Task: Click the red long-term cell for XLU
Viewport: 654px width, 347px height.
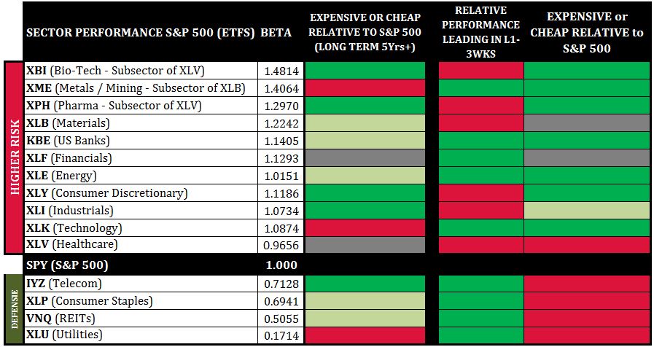Action: point(364,335)
